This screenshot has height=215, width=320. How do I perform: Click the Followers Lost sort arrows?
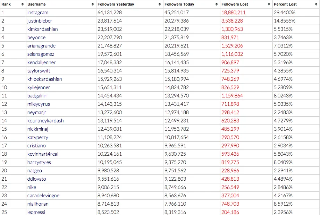pos(269,4)
